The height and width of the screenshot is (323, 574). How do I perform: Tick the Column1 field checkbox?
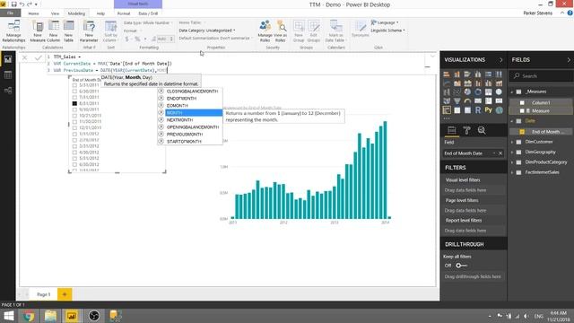click(x=522, y=102)
